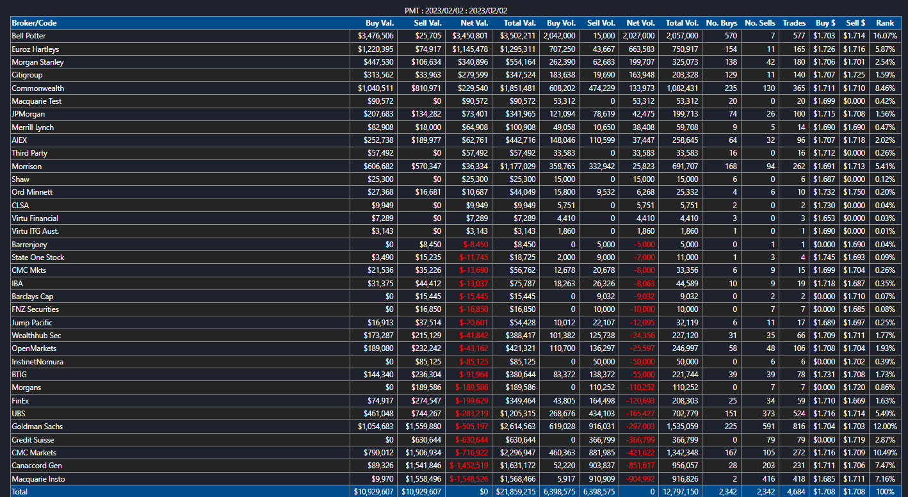Click the Total row label
Viewport: 908px width, 497px height.
(x=20, y=492)
